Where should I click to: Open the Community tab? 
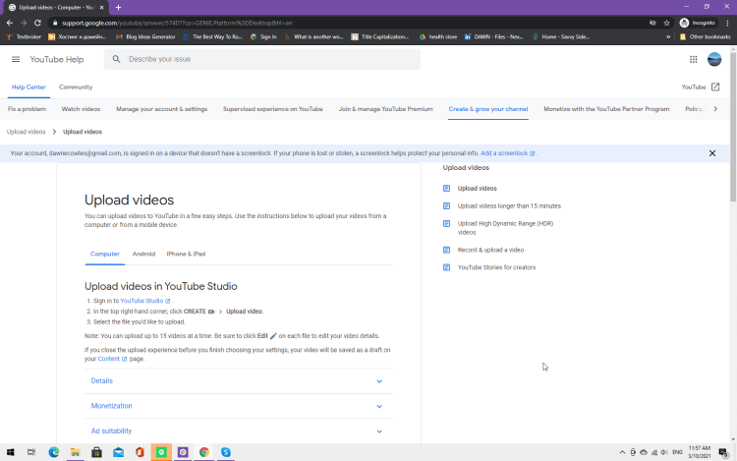76,86
